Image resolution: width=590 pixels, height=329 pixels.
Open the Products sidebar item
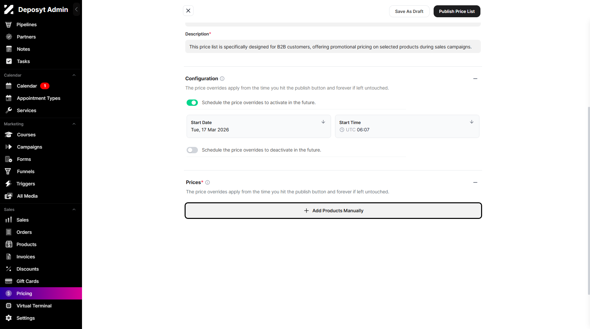point(41,244)
